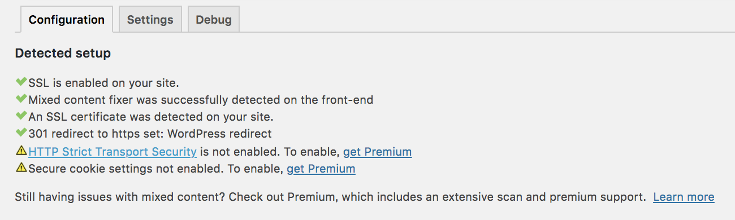Open the HTTP Strict Transport Security link

click(113, 151)
